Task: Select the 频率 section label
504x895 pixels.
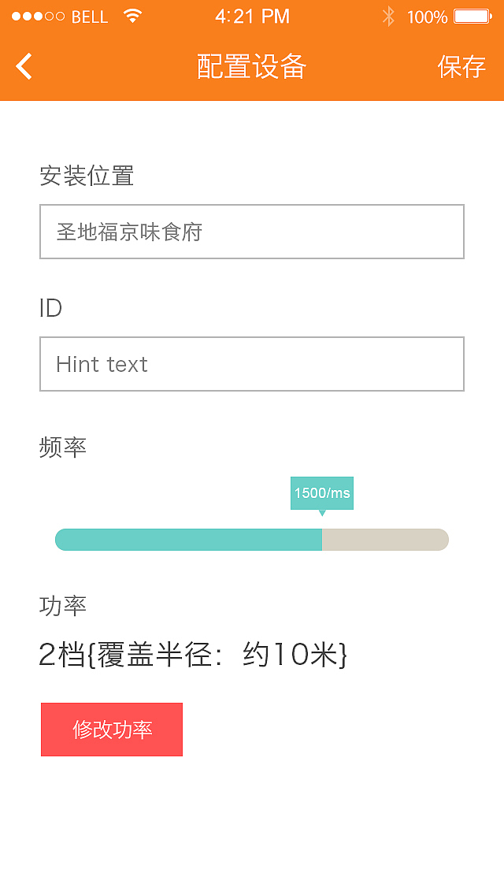Action: [61, 447]
